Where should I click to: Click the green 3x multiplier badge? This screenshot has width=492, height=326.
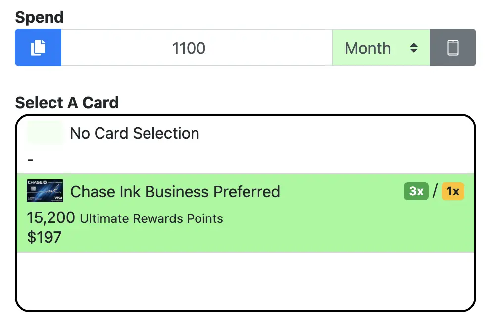pos(416,191)
